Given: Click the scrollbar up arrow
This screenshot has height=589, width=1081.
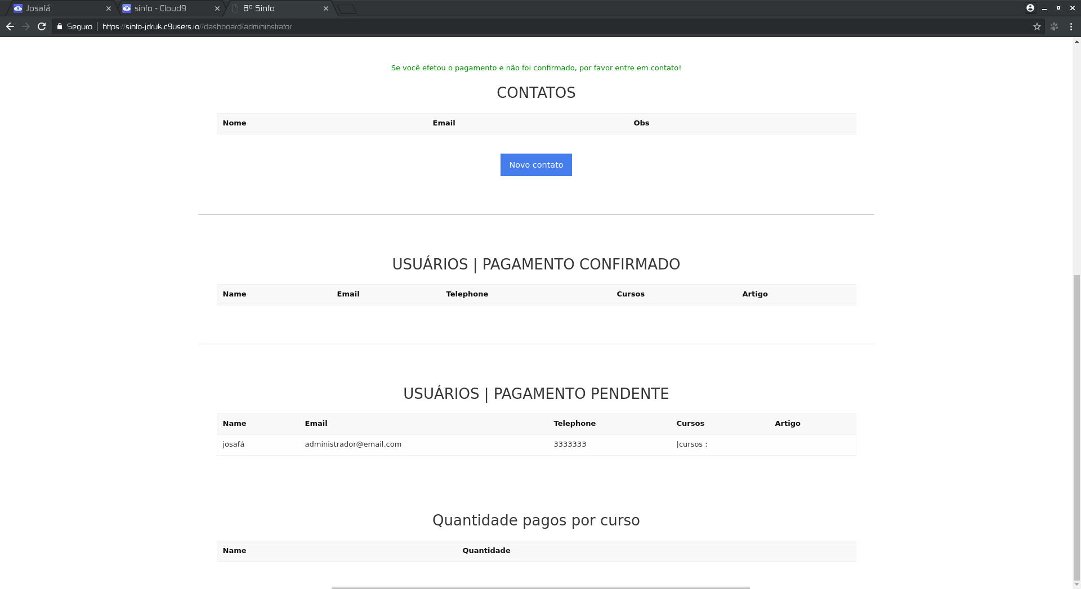Looking at the screenshot, I should coord(1076,42).
